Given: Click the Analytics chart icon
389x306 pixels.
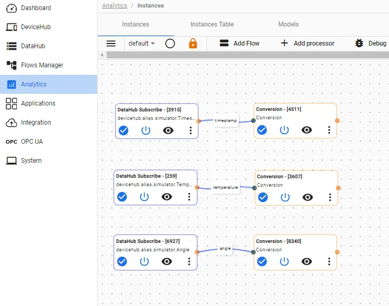Looking at the screenshot, I should click(12, 84).
